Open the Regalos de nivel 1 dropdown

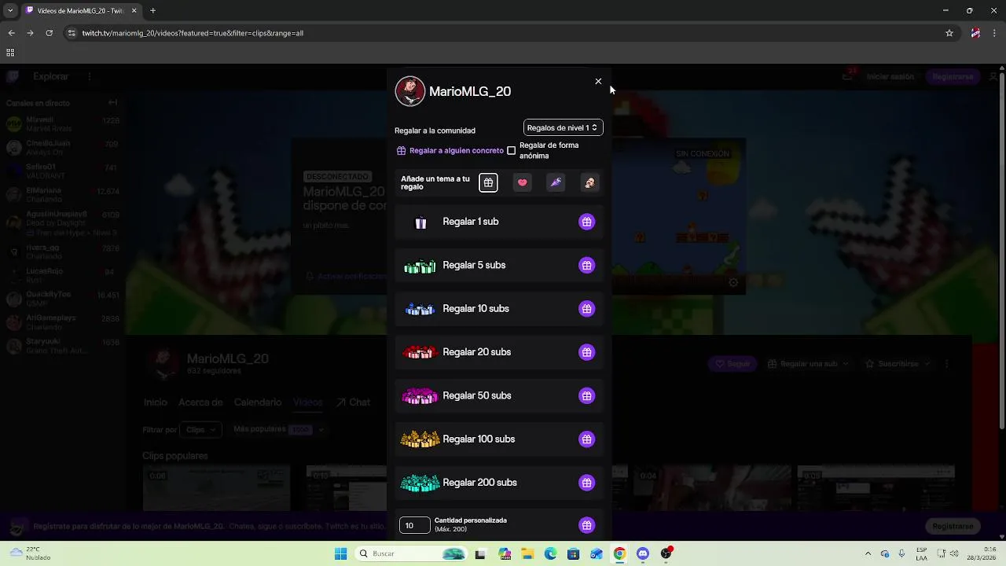click(563, 127)
